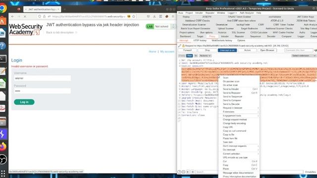Image resolution: width=317 pixels, height=178 pixels.
Task: Open OBS Studio from the dock
Action: [x=3, y=159]
